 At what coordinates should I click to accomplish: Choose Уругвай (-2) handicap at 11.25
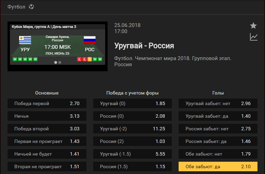pos(132,129)
